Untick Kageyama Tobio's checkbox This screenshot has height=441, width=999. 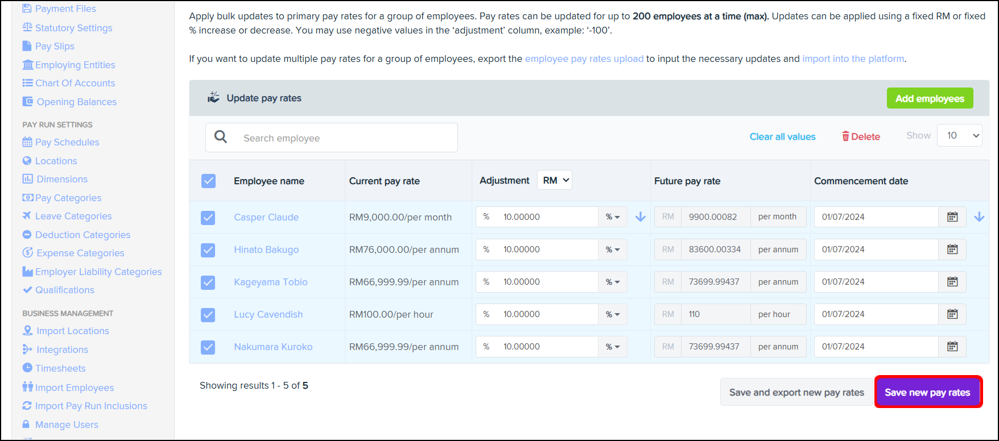[x=208, y=282]
